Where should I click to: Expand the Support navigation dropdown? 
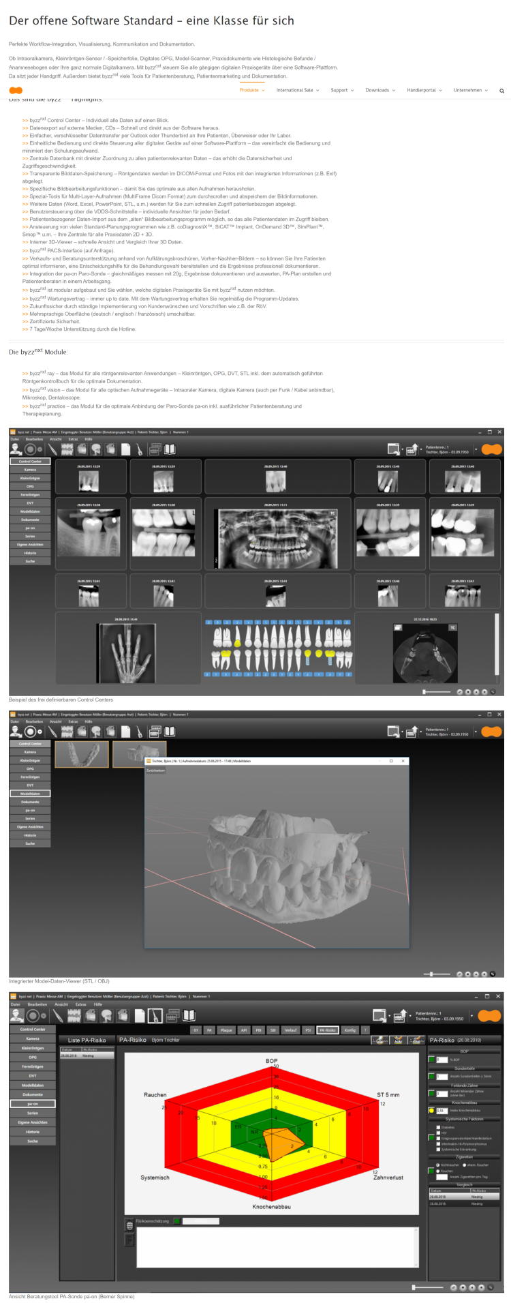[342, 90]
